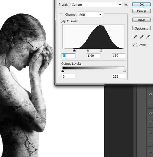The width and height of the screenshot is (153, 157).
Task: Click the Output Levels gradient bar
Action: 94,68
